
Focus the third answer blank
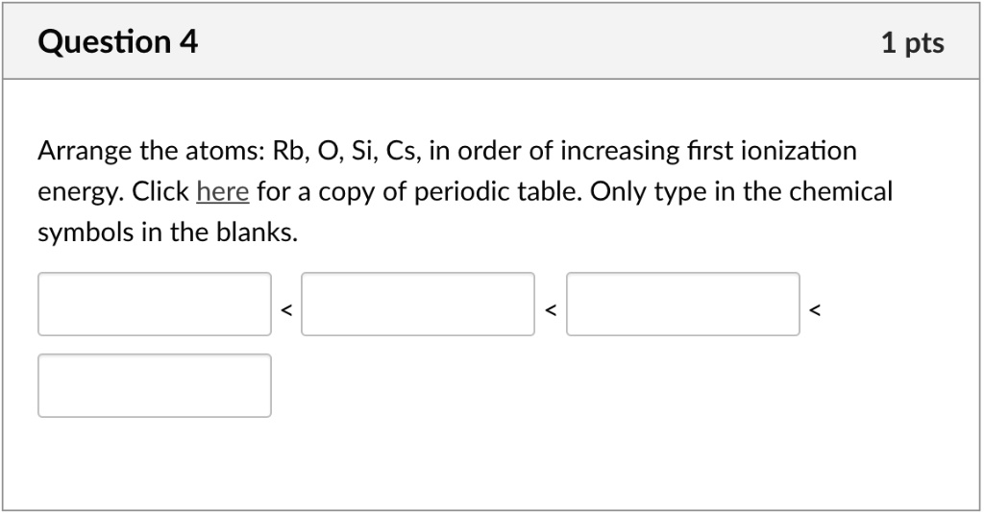[682, 305]
